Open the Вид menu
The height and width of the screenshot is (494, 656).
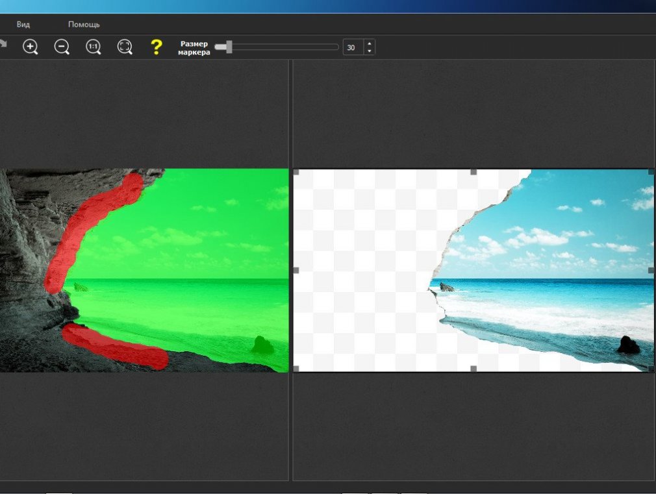click(x=23, y=24)
